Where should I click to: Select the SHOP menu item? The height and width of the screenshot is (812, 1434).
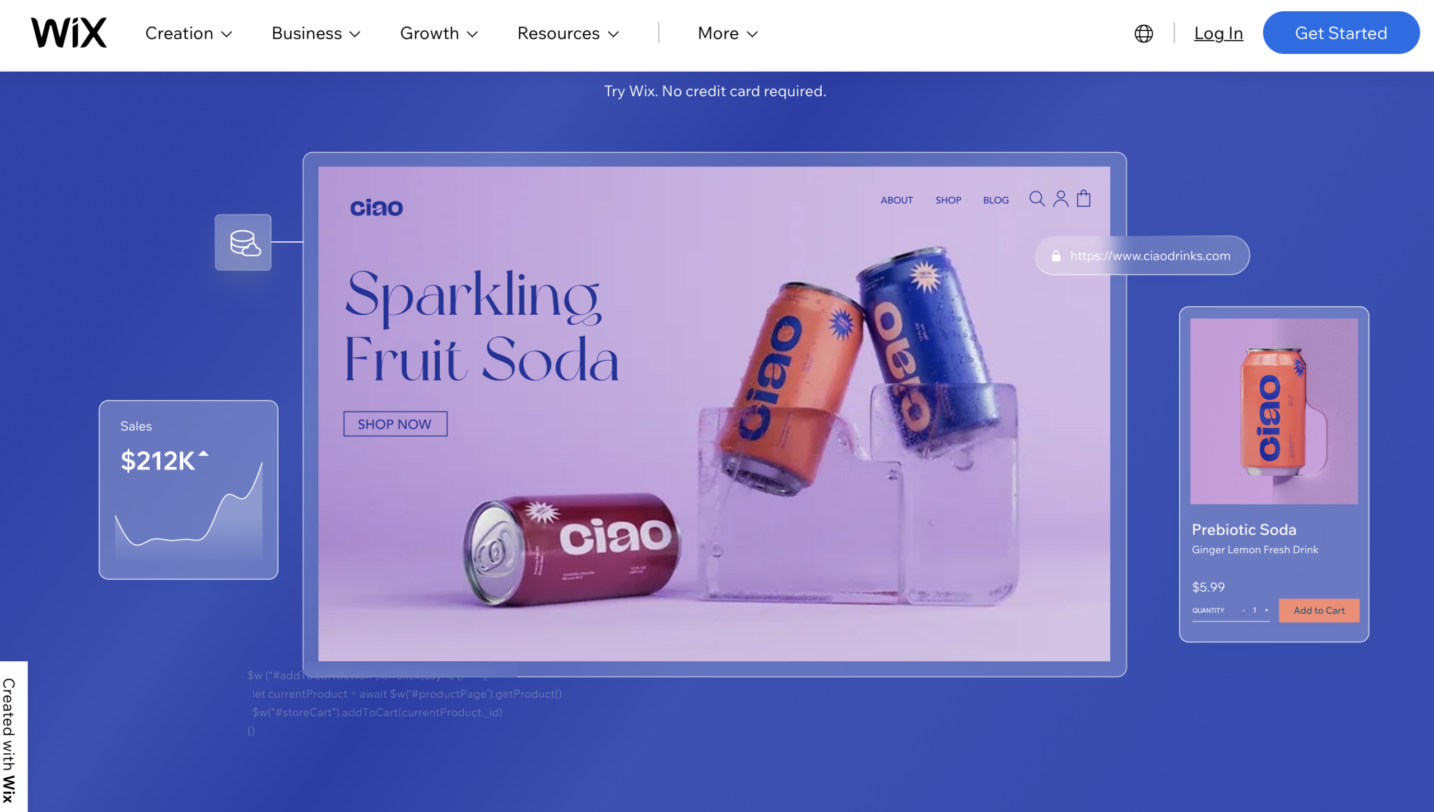tap(948, 200)
